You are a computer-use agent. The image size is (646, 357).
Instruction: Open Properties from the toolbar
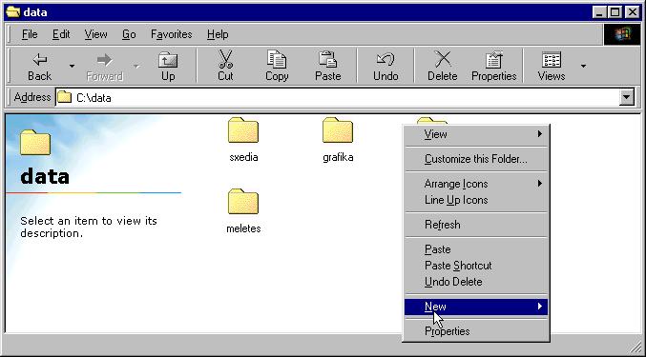(x=493, y=66)
